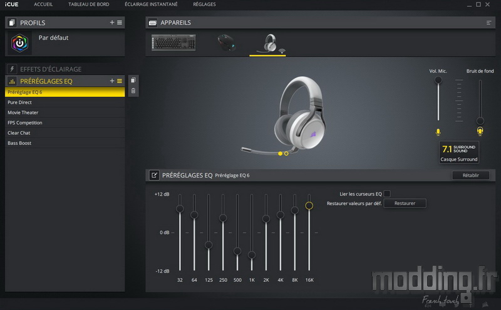Add a new EQ preset with plus
This screenshot has height=310, width=501.
tap(112, 81)
